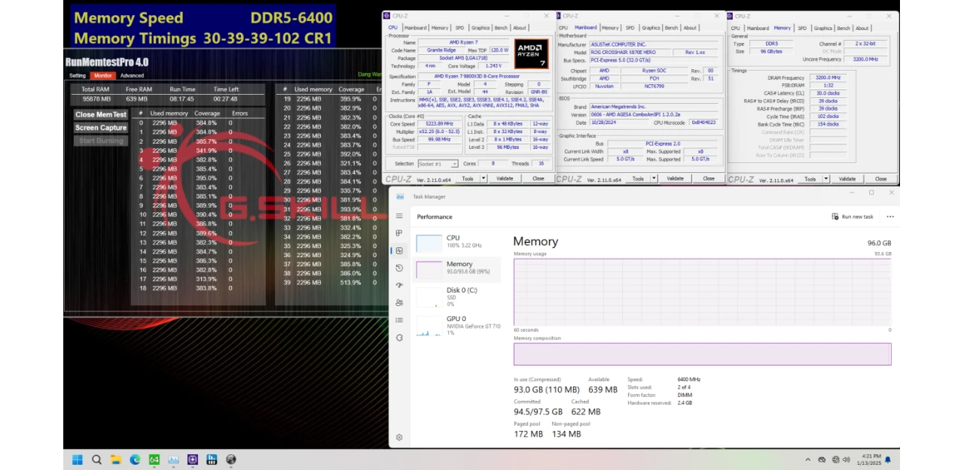Click the purple CPU-Z taskbar icon
The width and height of the screenshot is (964, 470).
[x=192, y=459]
